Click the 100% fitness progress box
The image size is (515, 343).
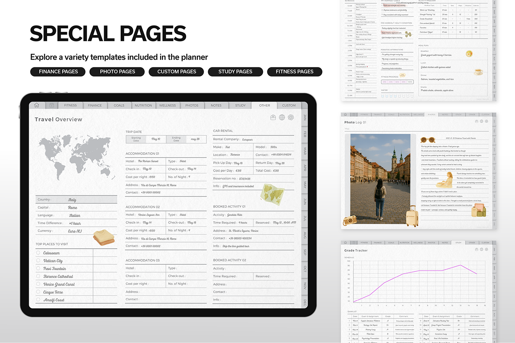[410, 82]
